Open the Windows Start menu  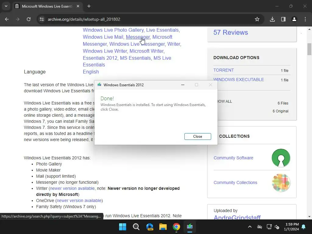122,227
